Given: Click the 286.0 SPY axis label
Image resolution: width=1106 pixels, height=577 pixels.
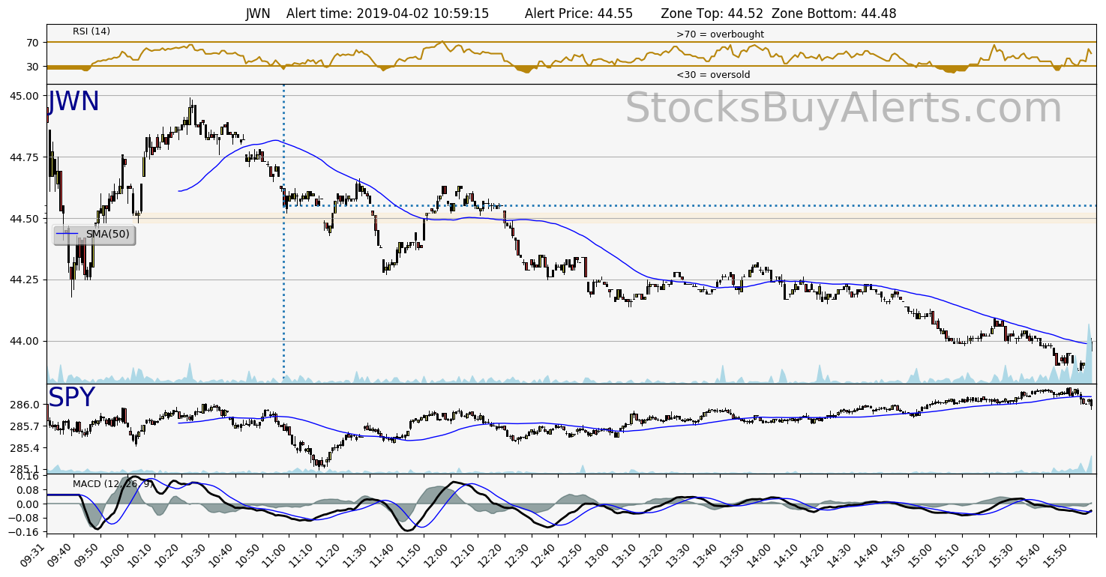Looking at the screenshot, I should pos(25,405).
